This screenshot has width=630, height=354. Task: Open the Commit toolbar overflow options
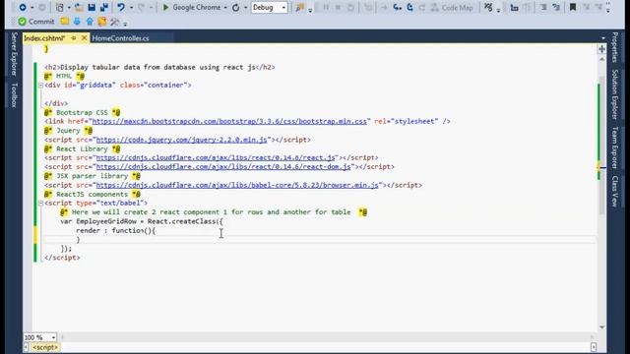pos(125,24)
